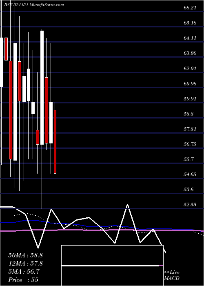Select the 52.55 price axis label
This screenshot has height=286, width=204.
point(190,205)
